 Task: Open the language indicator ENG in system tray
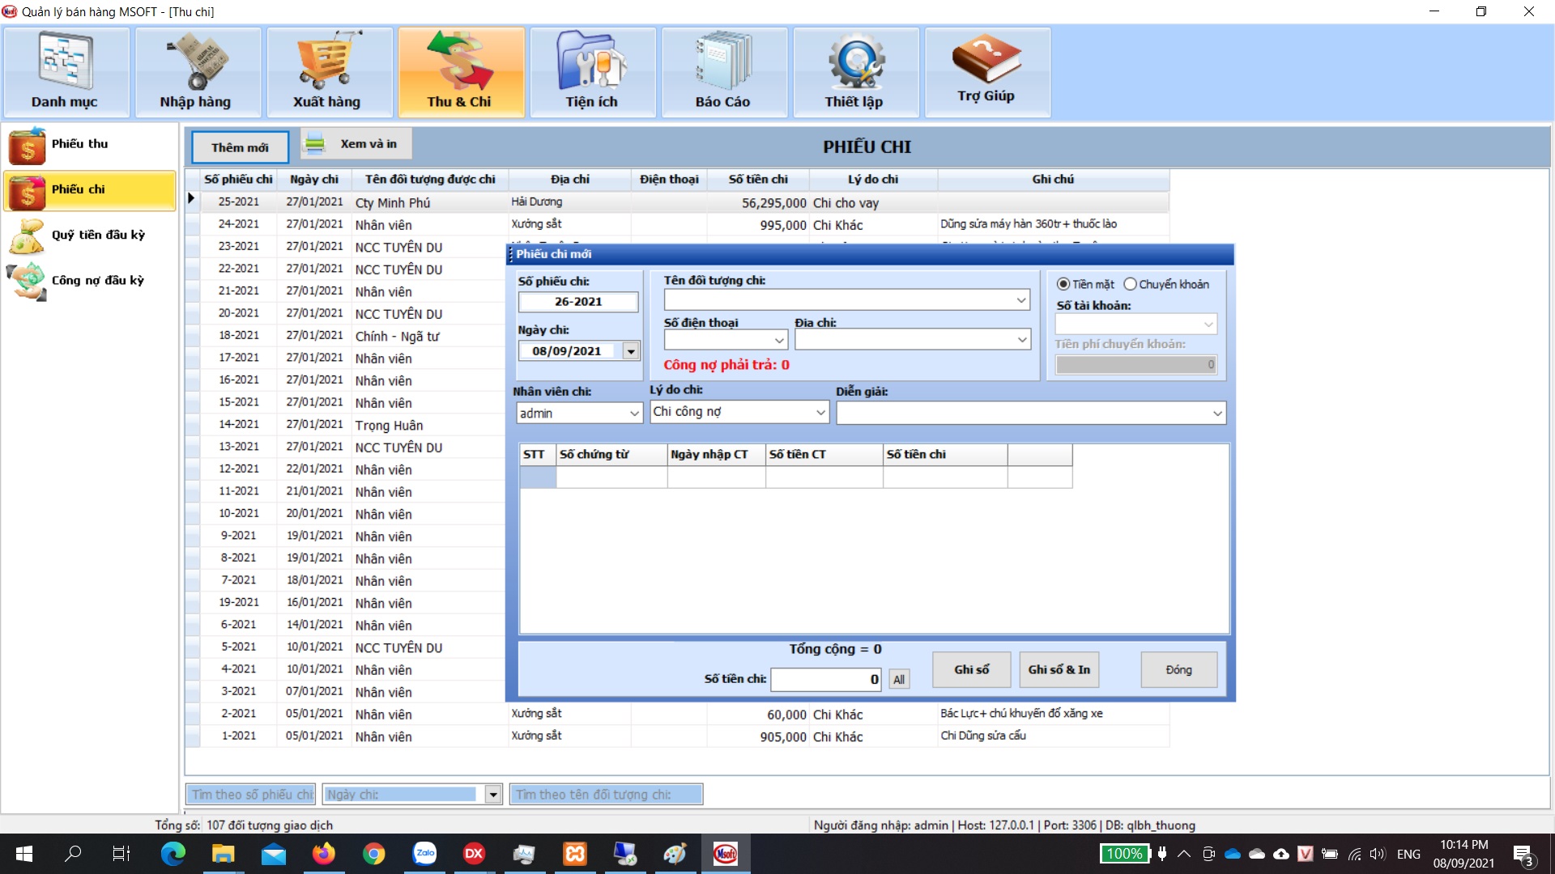pos(1408,855)
